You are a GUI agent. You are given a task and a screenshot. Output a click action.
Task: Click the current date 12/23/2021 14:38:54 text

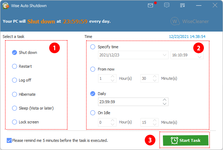187,37
